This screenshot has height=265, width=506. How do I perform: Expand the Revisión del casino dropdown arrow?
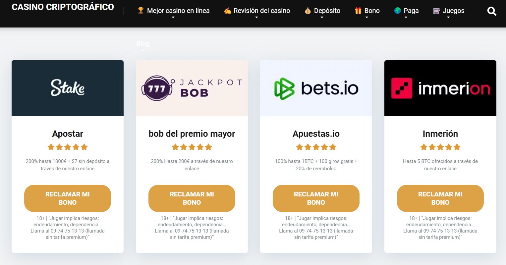pyautogui.click(x=256, y=18)
